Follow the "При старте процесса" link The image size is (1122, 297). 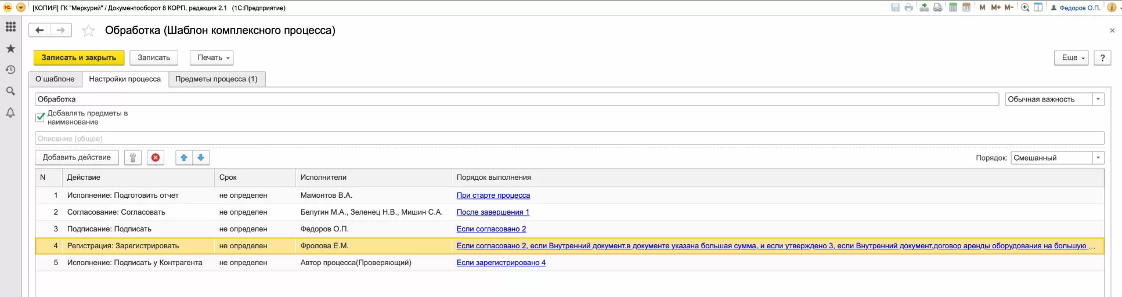[493, 195]
